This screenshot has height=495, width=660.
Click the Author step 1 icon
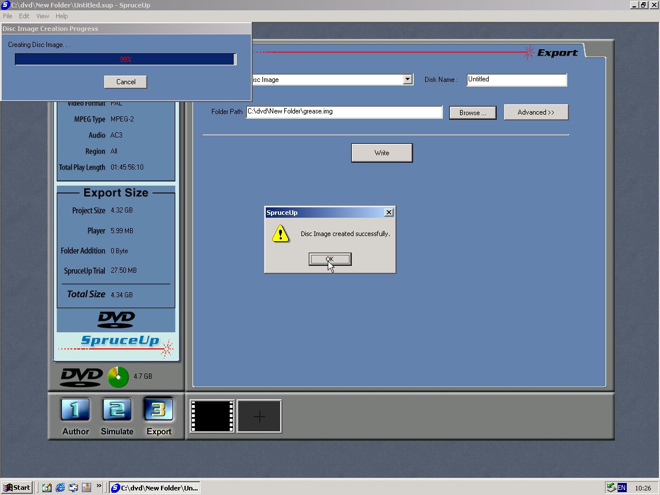point(76,410)
